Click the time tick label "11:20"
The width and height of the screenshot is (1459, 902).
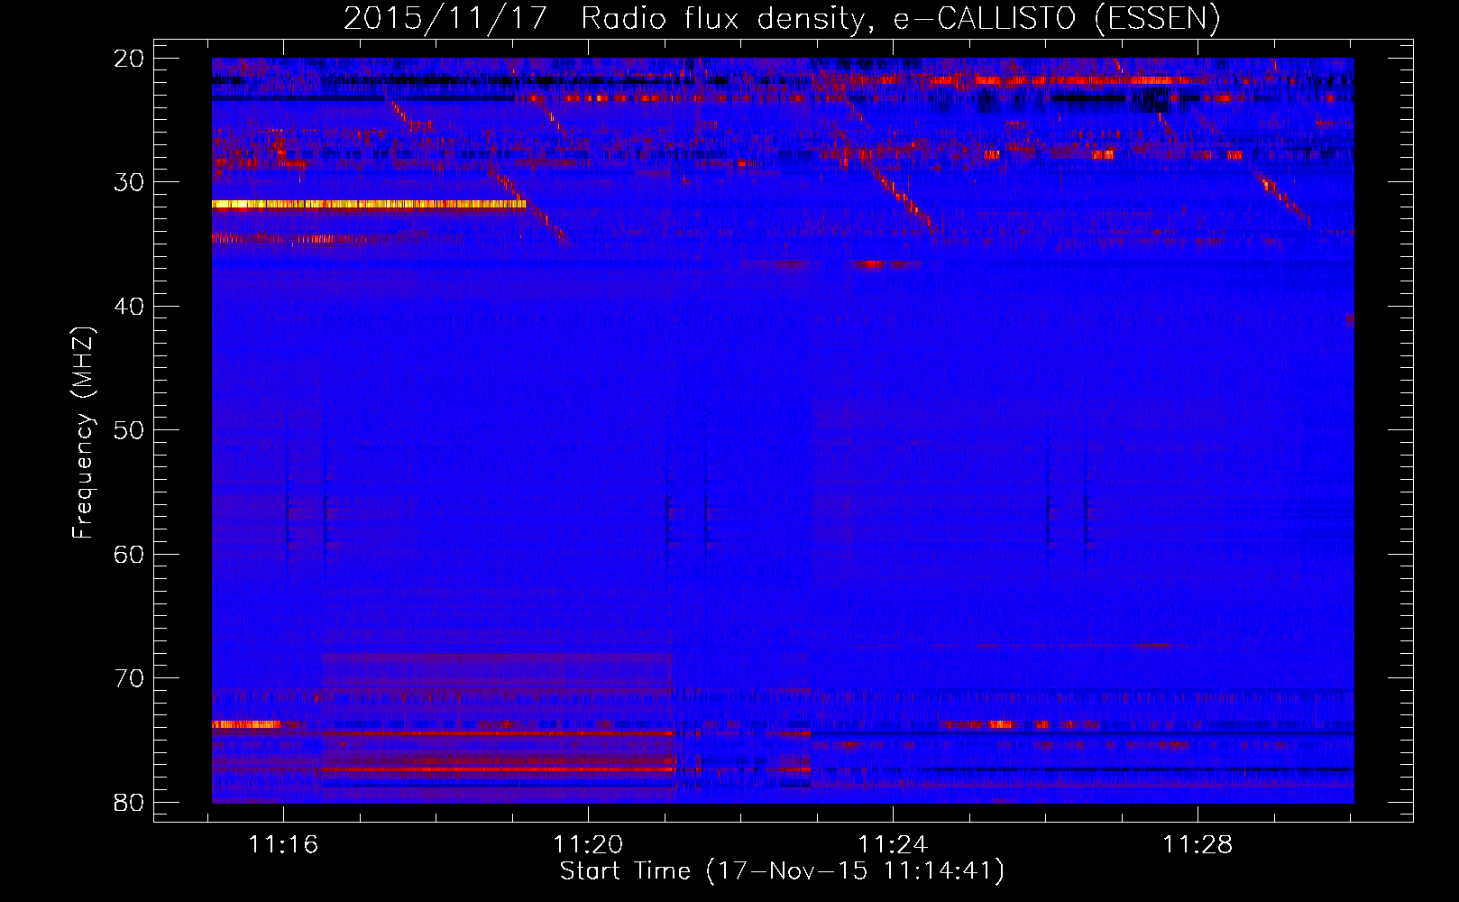[588, 845]
